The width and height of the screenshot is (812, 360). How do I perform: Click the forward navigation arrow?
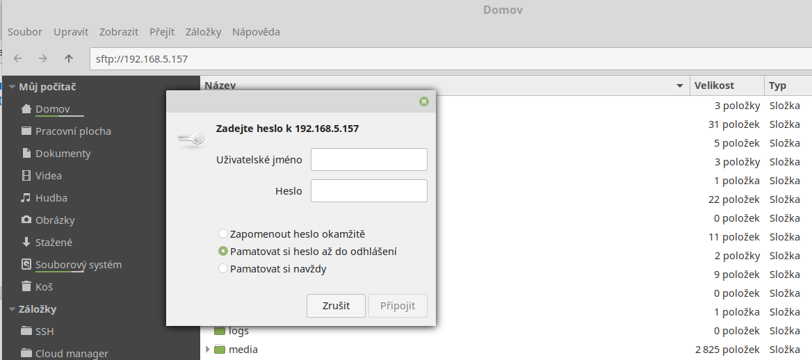(x=43, y=58)
